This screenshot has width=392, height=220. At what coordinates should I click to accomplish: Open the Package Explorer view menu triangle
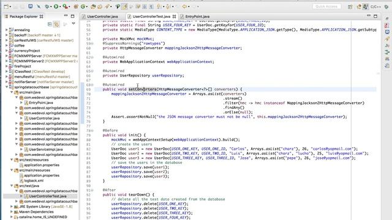pos(73,24)
